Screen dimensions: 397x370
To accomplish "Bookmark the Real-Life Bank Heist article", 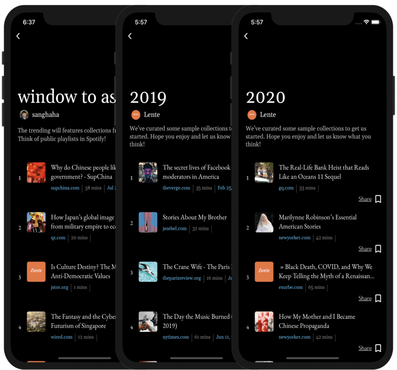I will 378,199.
